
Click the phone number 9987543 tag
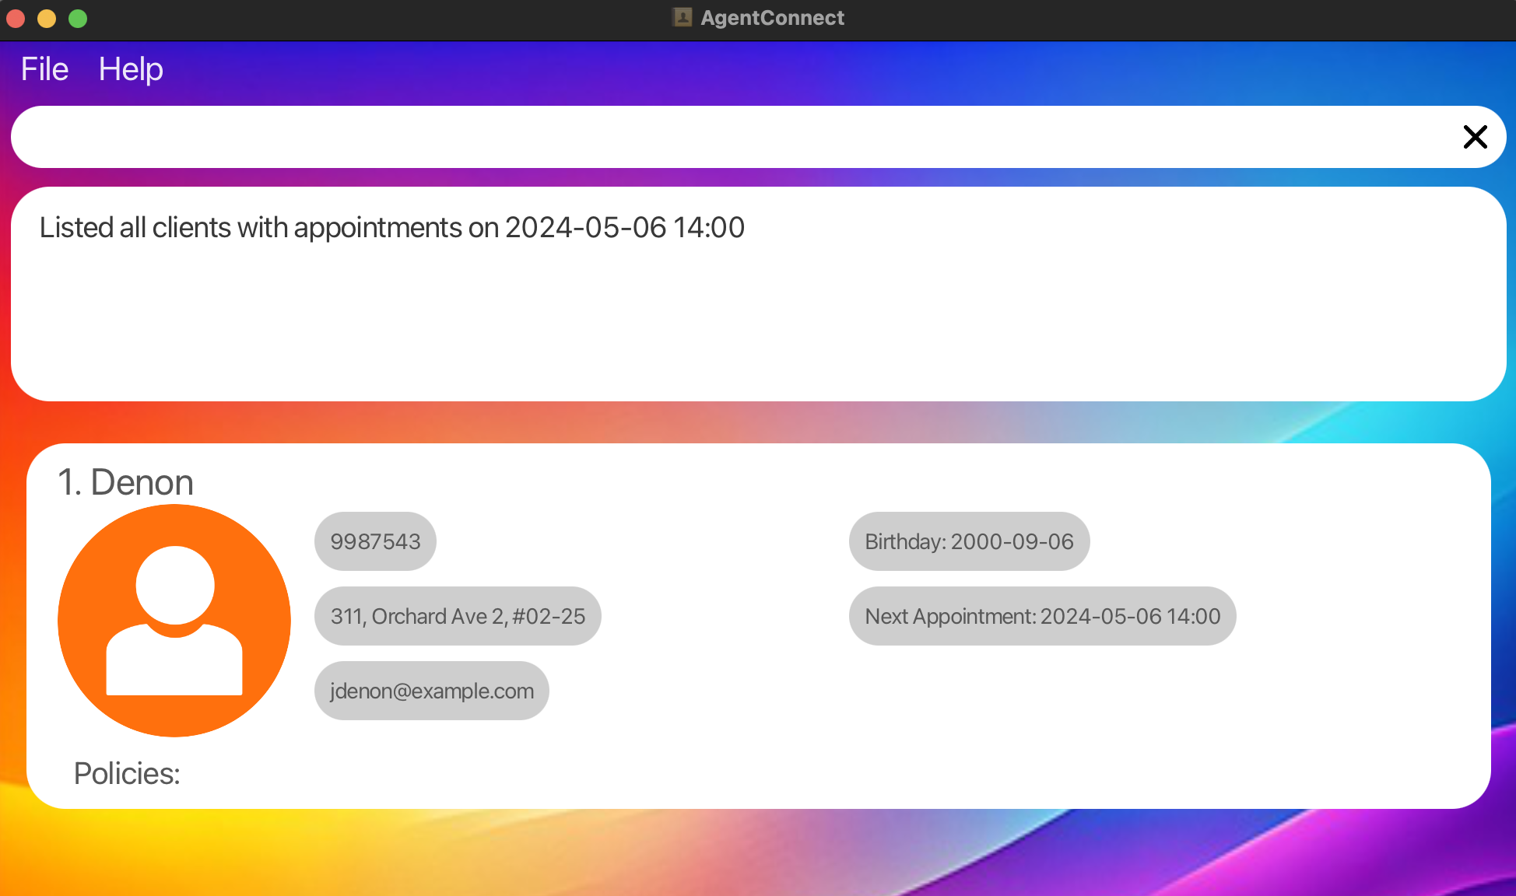pos(375,541)
